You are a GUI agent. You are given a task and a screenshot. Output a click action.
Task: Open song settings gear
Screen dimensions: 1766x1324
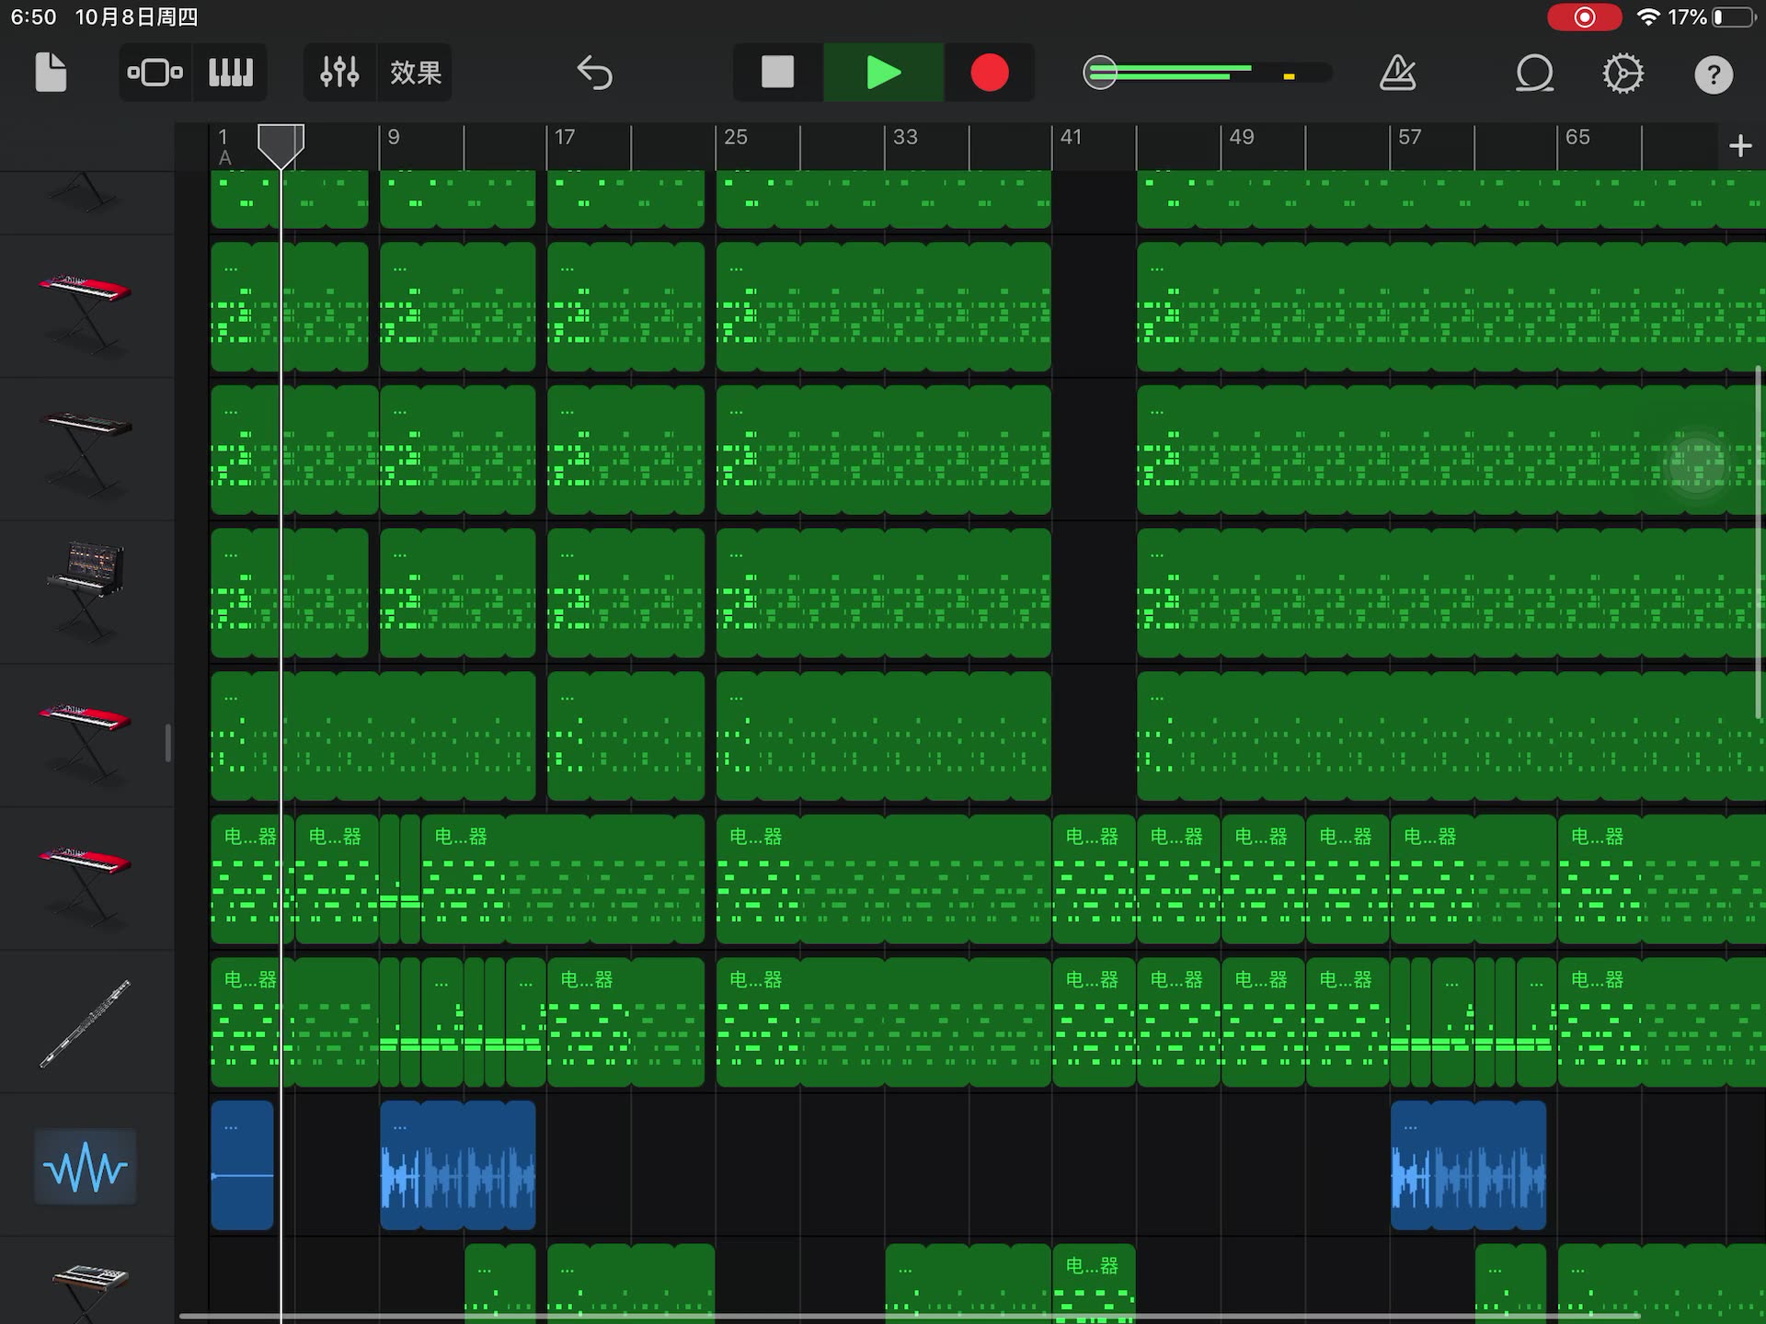pyautogui.click(x=1623, y=73)
